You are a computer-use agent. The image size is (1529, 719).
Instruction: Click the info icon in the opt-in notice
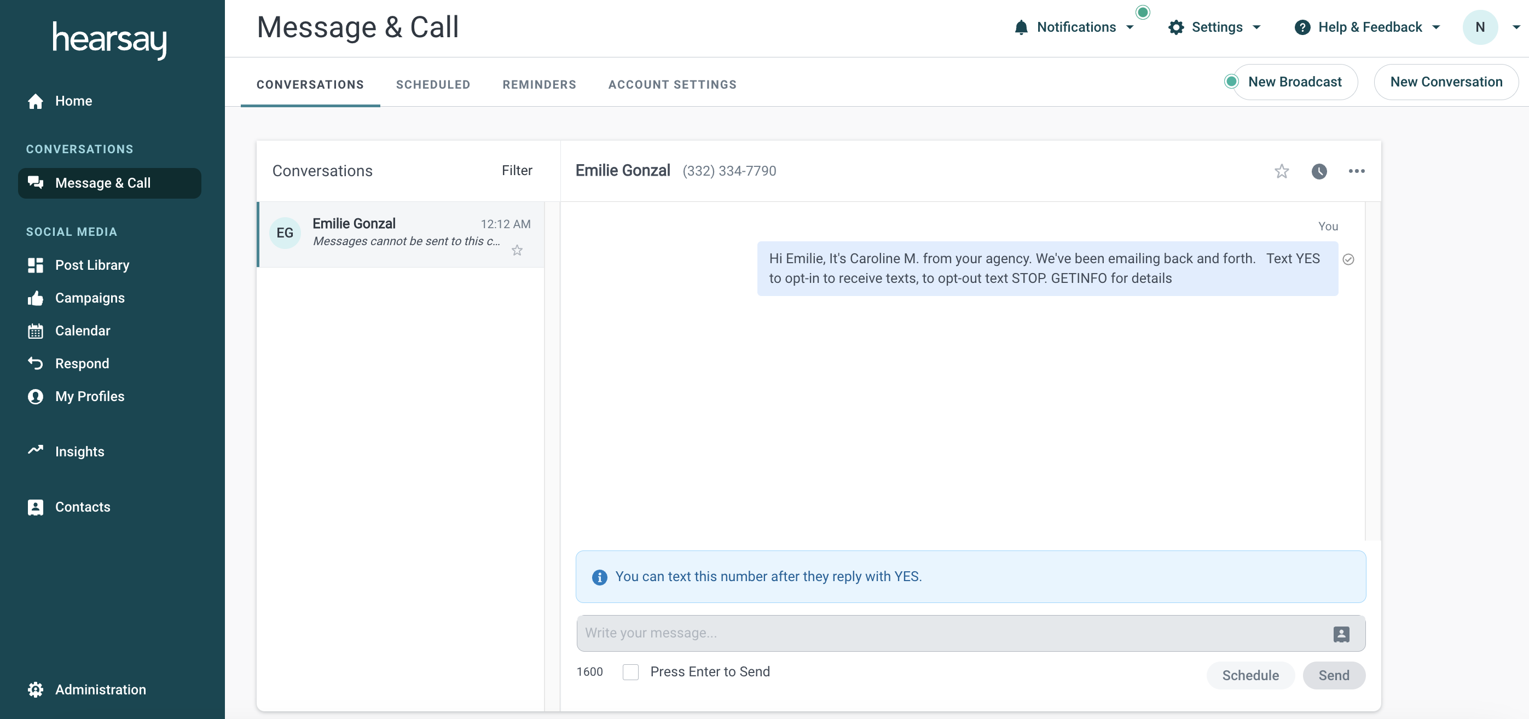tap(599, 577)
